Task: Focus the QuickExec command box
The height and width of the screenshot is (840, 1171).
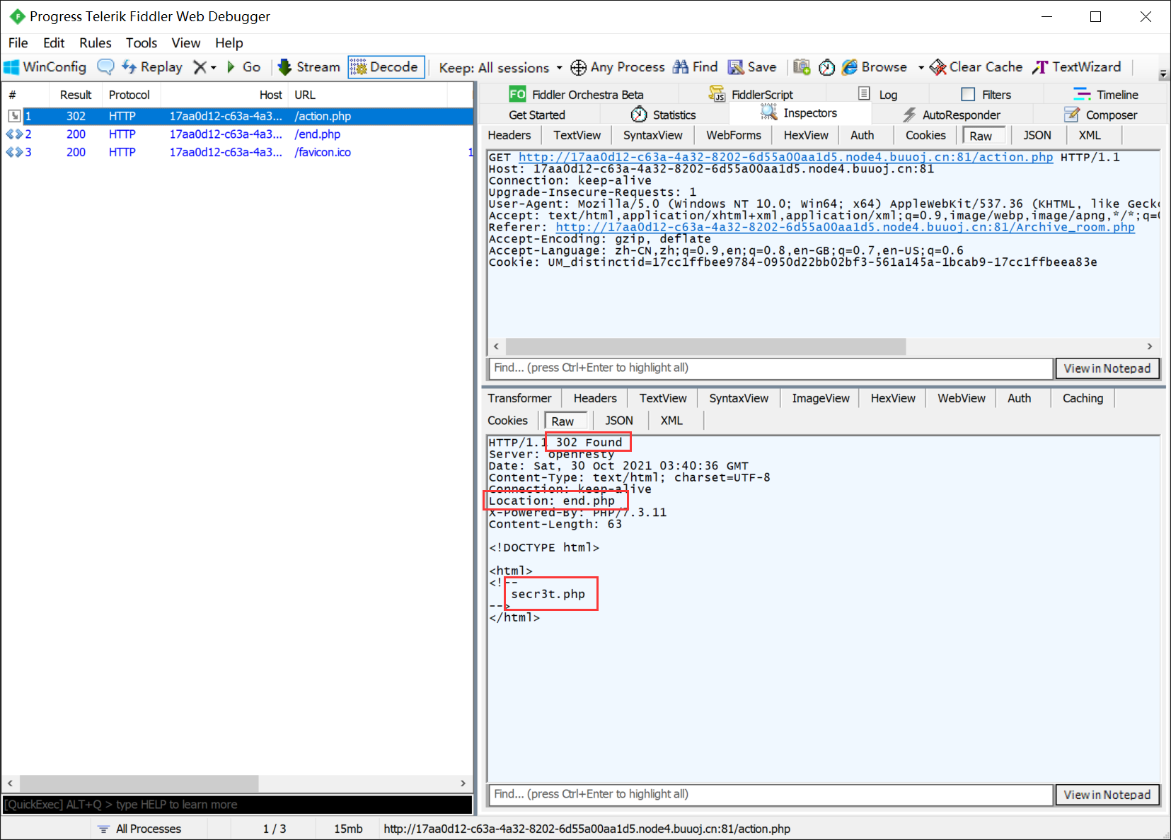Action: tap(237, 805)
